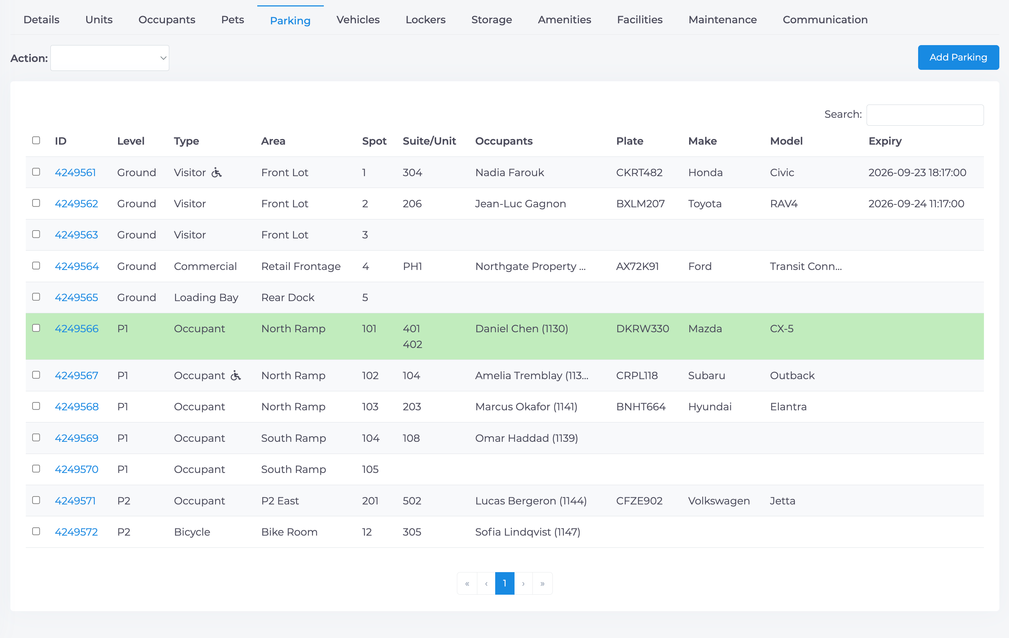Click into the Search field
1009x638 pixels.
(925, 115)
